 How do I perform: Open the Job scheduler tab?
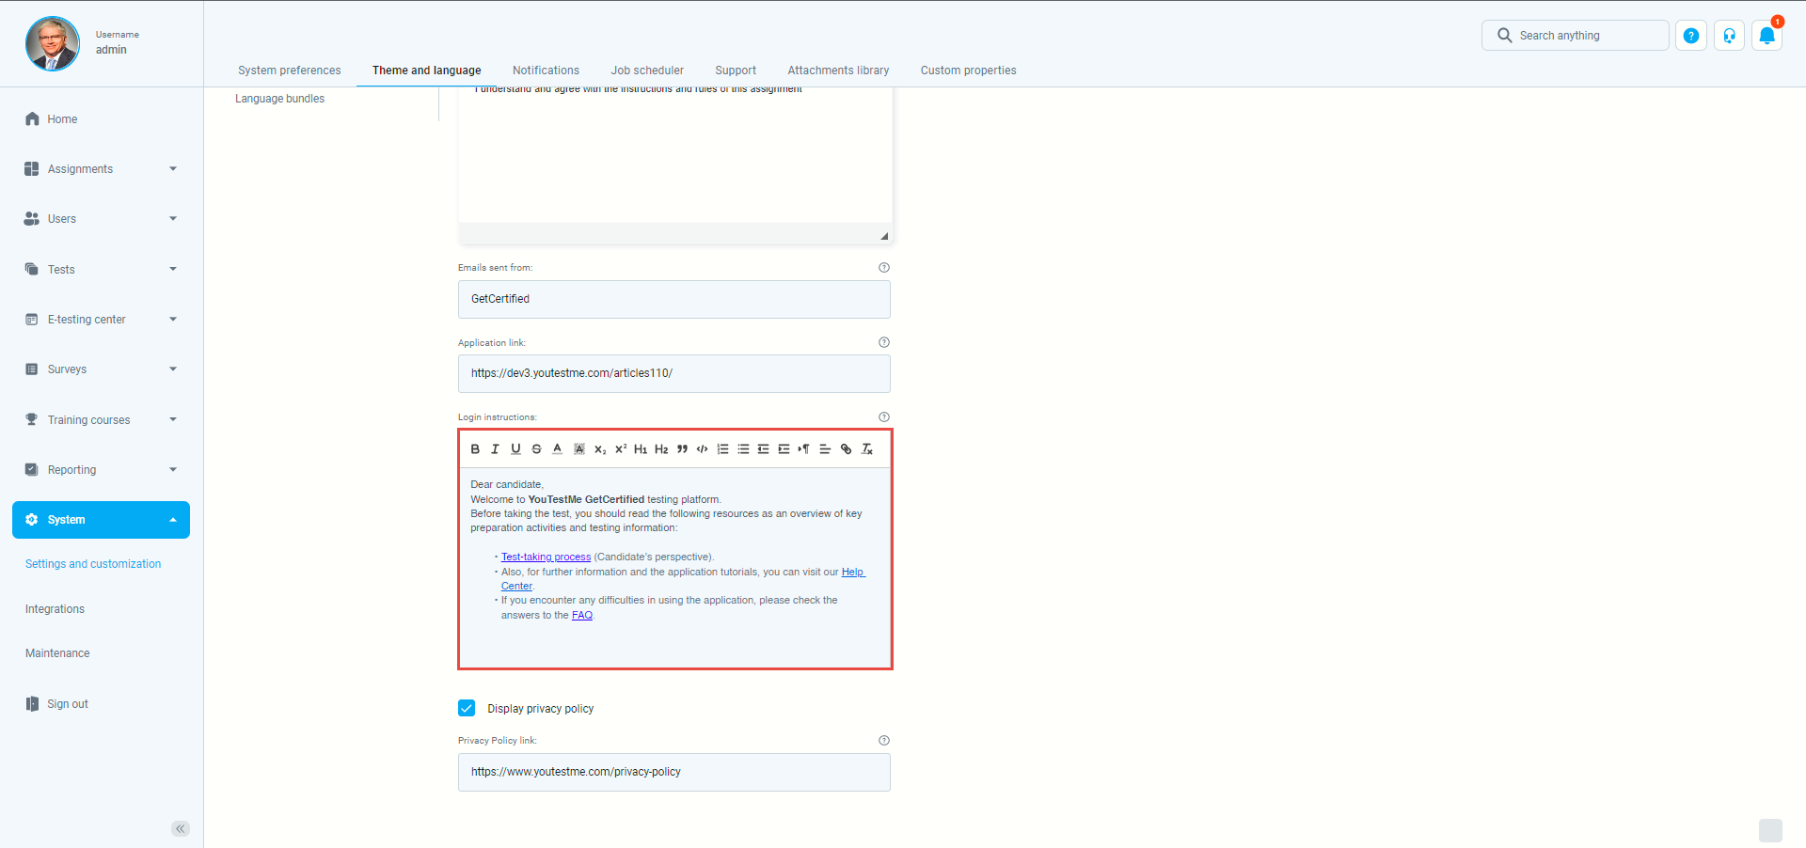pos(647,71)
